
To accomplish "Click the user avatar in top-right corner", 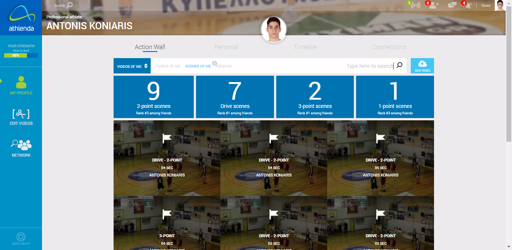I will (x=500, y=6).
